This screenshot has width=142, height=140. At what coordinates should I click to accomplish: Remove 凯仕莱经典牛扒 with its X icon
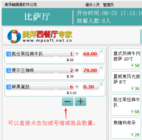tap(101, 51)
